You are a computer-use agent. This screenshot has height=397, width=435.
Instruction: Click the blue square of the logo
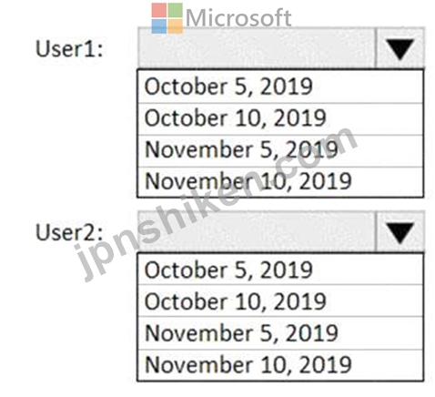pyautogui.click(x=159, y=26)
